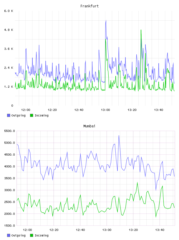
Task: Click the 6.0 K axis label in Frankfurt chart
Action: [x=9, y=11]
